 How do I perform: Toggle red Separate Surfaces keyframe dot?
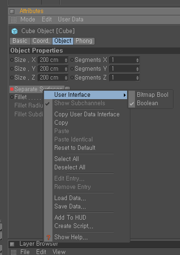coord(12,89)
